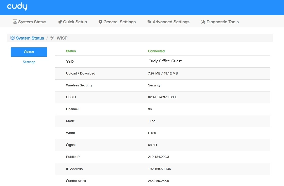This screenshot has height=186, width=284.
Task: Click the Channel value 36
Action: [x=150, y=109]
